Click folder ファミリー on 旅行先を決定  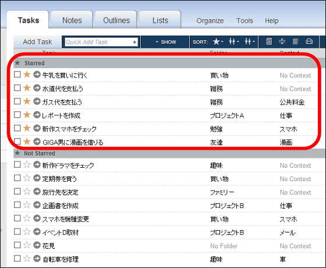222,192
